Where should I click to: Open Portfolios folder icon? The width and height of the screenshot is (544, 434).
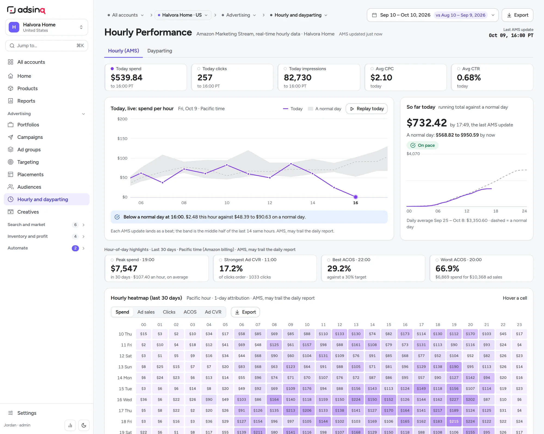pyautogui.click(x=11, y=125)
